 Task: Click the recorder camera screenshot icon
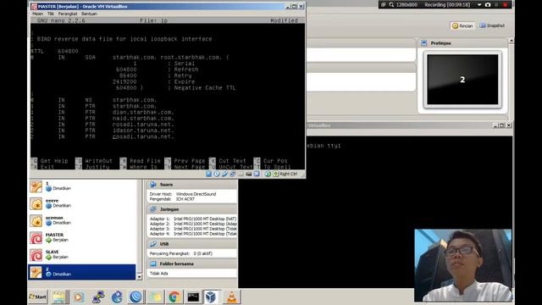click(x=488, y=5)
